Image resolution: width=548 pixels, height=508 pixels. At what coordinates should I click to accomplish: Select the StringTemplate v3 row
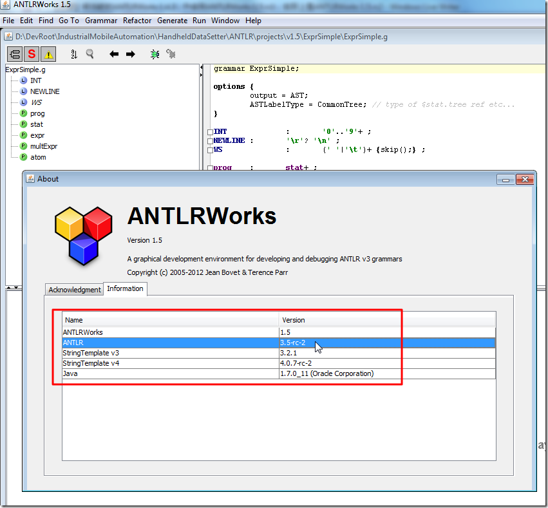coord(279,353)
